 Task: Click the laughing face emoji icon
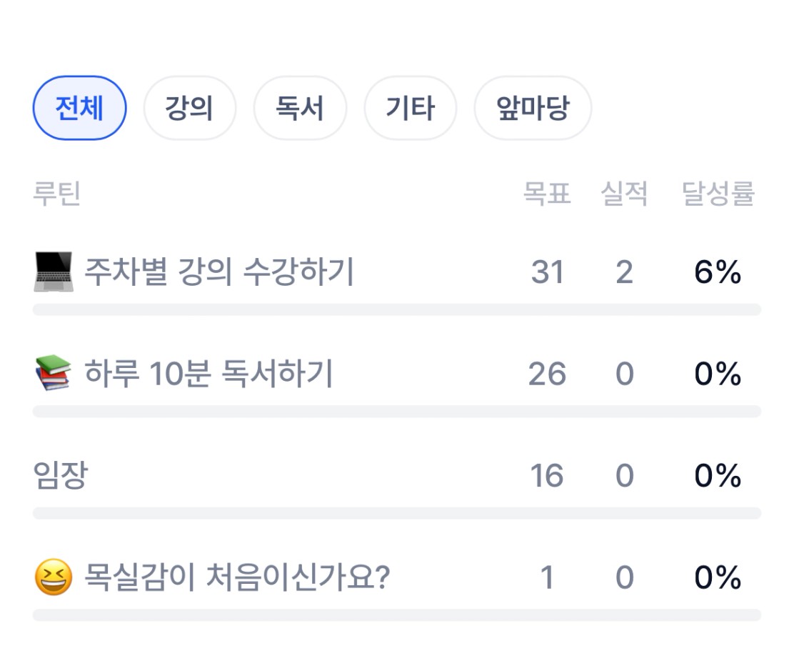[x=53, y=577]
